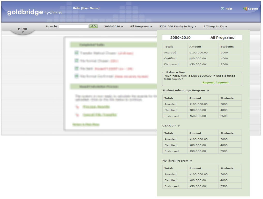This screenshot has height=199, width=263.
Task: Open the 2009-2010 year dropdown
Action: click(114, 26)
